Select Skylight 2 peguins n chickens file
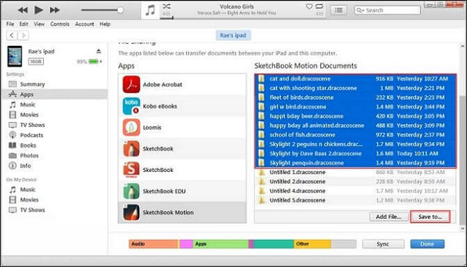Image resolution: width=467 pixels, height=267 pixels. (x=355, y=144)
